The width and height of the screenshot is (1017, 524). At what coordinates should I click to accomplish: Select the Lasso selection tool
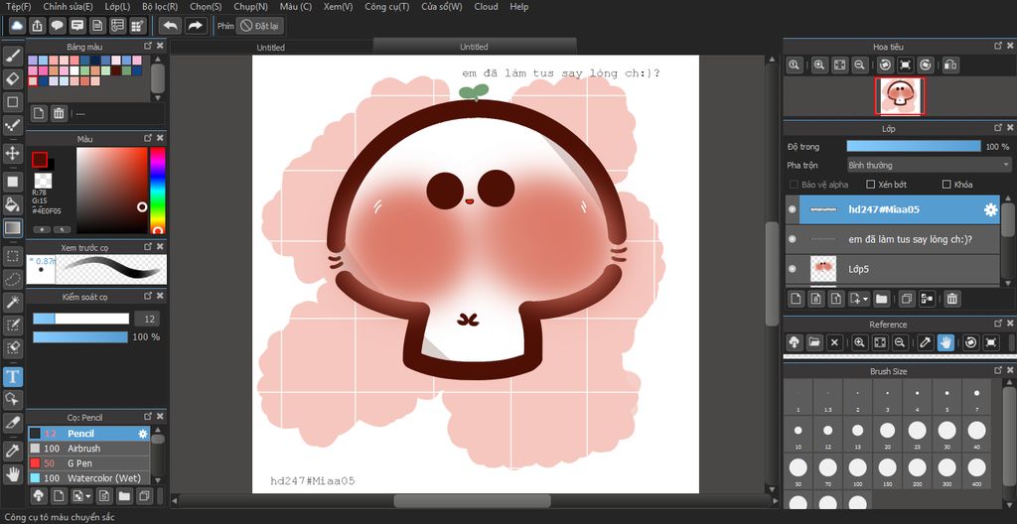(x=12, y=279)
